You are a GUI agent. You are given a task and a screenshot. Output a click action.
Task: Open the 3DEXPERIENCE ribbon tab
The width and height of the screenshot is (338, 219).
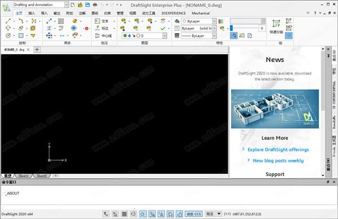click(174, 13)
